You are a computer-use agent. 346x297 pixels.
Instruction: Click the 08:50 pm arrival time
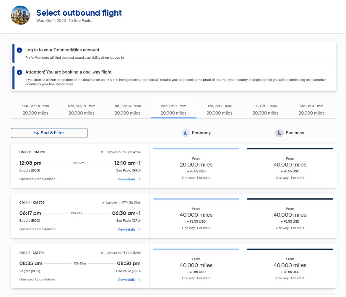click(x=129, y=263)
